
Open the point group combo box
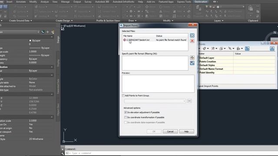tap(155, 101)
